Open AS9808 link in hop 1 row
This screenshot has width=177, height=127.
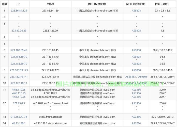tap(136, 11)
